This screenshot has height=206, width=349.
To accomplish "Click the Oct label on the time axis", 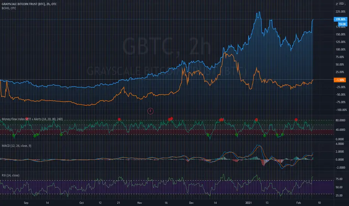I will click(x=82, y=203).
